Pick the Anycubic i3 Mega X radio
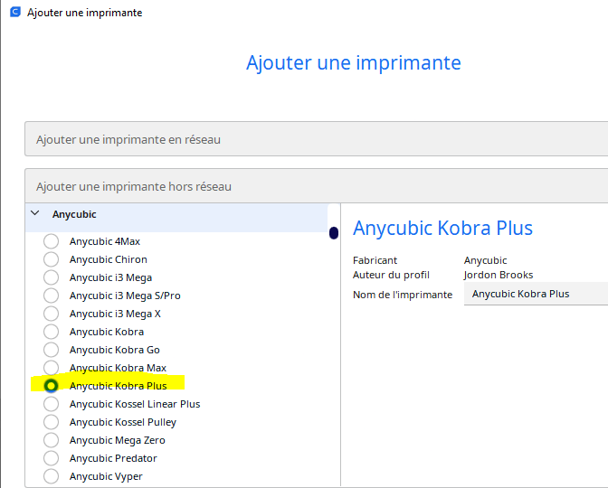Screen dimensions: 608x488 click(52, 314)
